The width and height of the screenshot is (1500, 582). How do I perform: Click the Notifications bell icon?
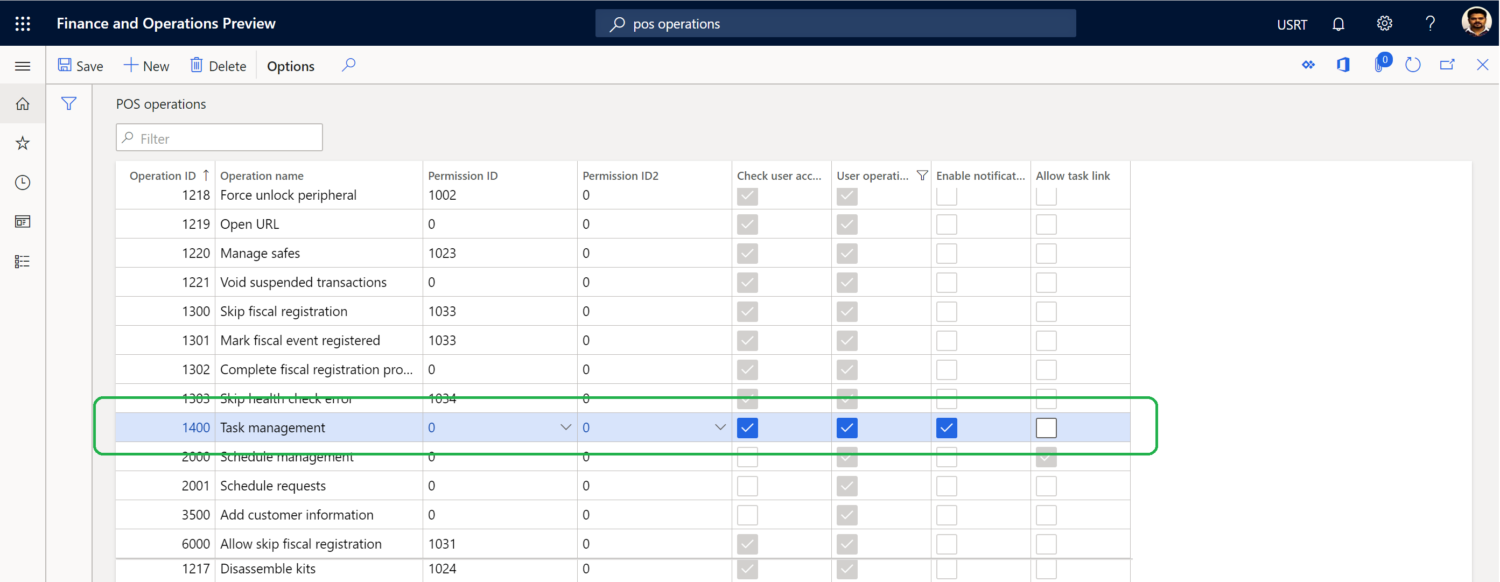point(1338,22)
